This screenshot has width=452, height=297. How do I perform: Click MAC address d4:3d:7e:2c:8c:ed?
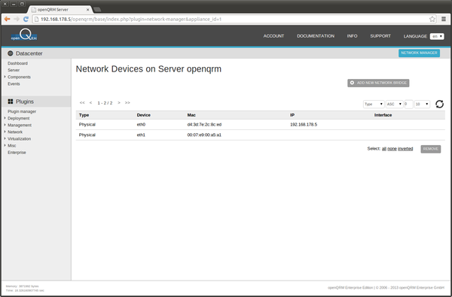point(204,125)
